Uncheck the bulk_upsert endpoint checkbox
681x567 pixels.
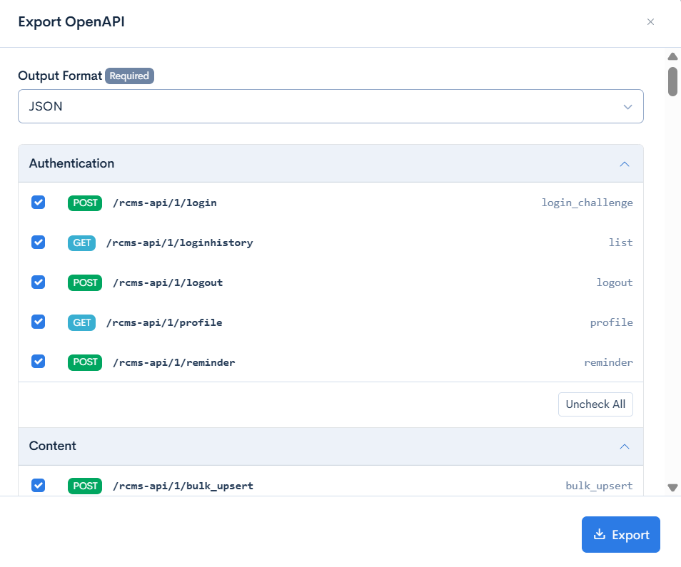39,486
